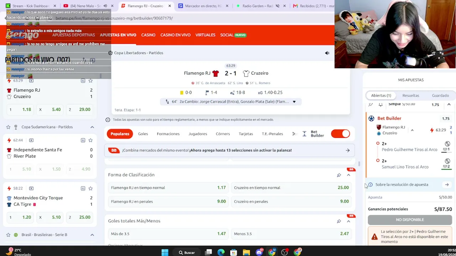This screenshot has height=256, width=456.
Task: Favorite the Copa Sudamericana league with star
Action: coord(8,127)
